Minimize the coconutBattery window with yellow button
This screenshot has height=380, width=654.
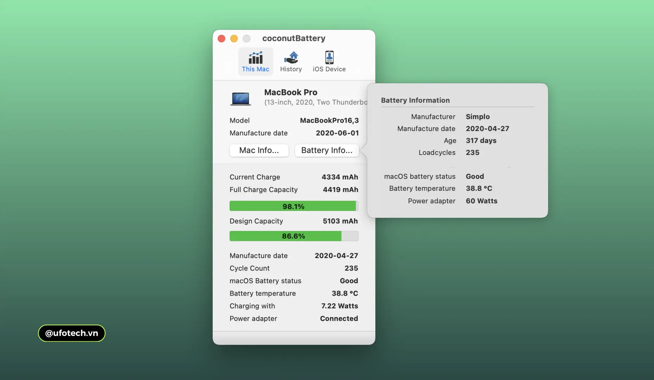(234, 38)
